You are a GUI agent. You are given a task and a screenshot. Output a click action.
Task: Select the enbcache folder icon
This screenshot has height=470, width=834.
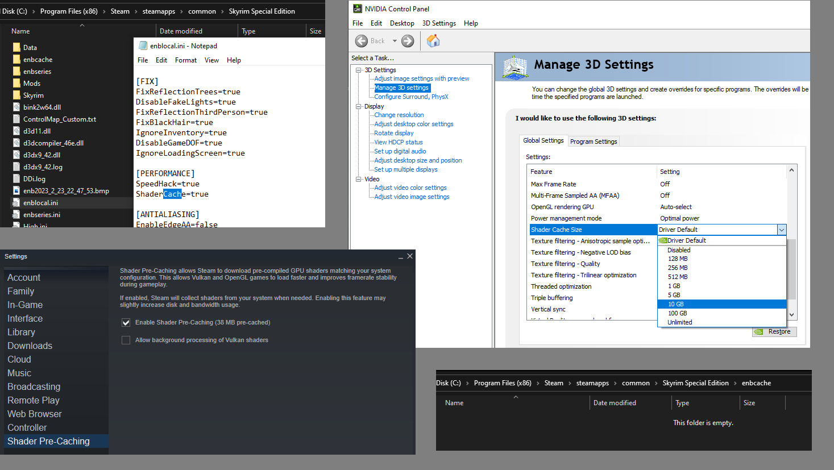click(16, 60)
